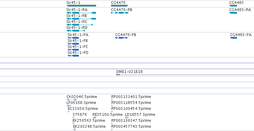Select the CK02046.5prime EST glyph
This screenshot has height=131, width=254.
click(x=71, y=100)
